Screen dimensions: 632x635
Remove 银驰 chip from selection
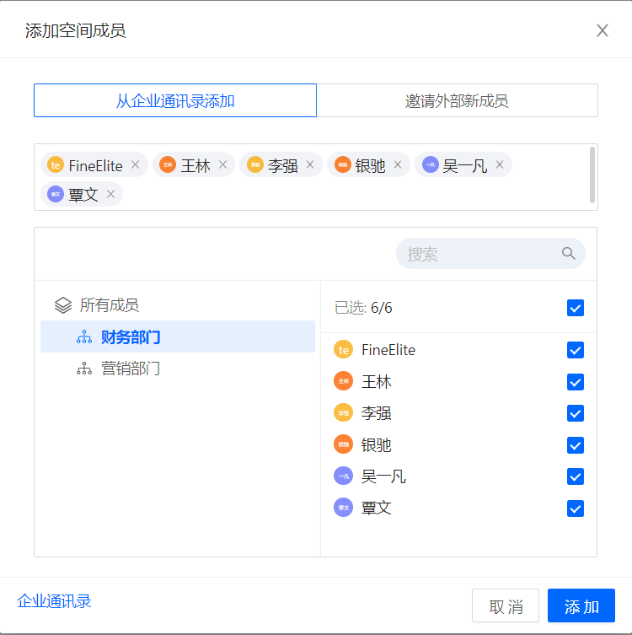click(x=398, y=165)
